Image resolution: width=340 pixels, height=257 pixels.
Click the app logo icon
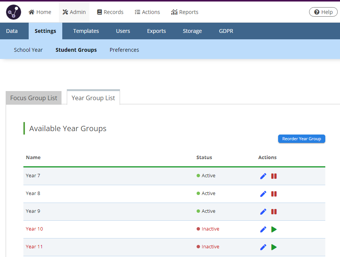14,12
